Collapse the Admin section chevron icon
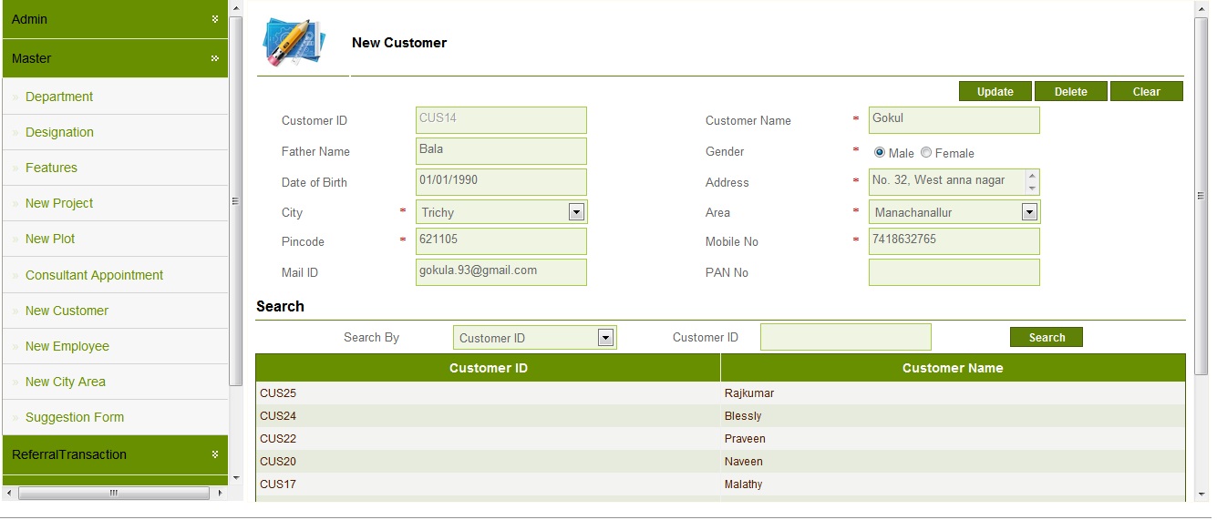Viewport: 1217px width, 520px height. 215,19
